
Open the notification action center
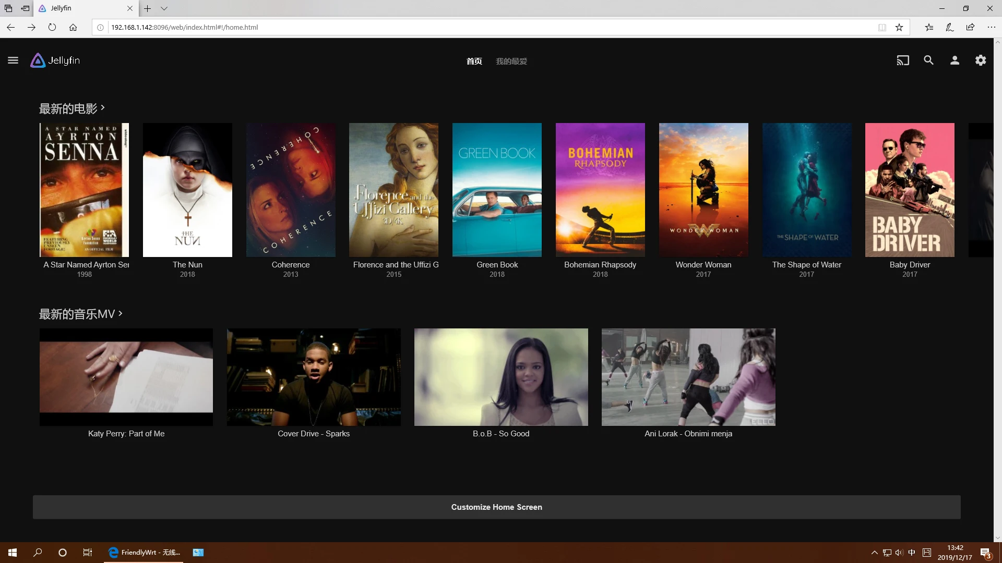pyautogui.click(x=985, y=553)
